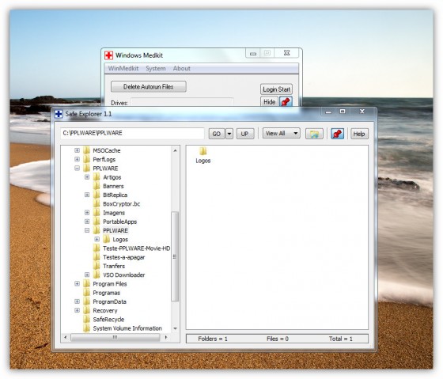Viewport: 443px width, 379px height.
Task: Click the 'Folders = 1' status text
Action: [213, 339]
